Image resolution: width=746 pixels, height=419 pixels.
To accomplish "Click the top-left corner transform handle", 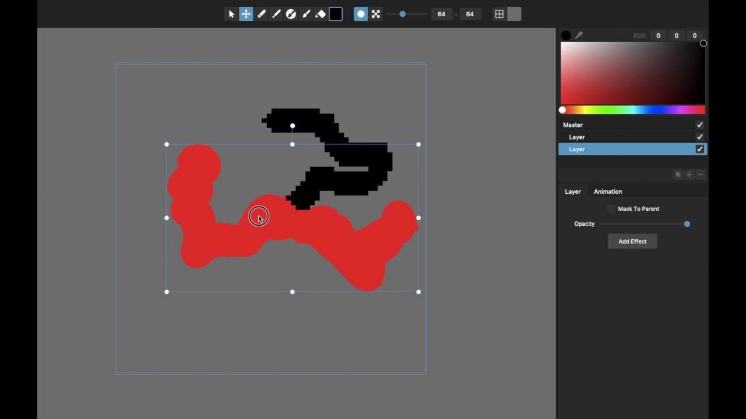I will point(167,144).
